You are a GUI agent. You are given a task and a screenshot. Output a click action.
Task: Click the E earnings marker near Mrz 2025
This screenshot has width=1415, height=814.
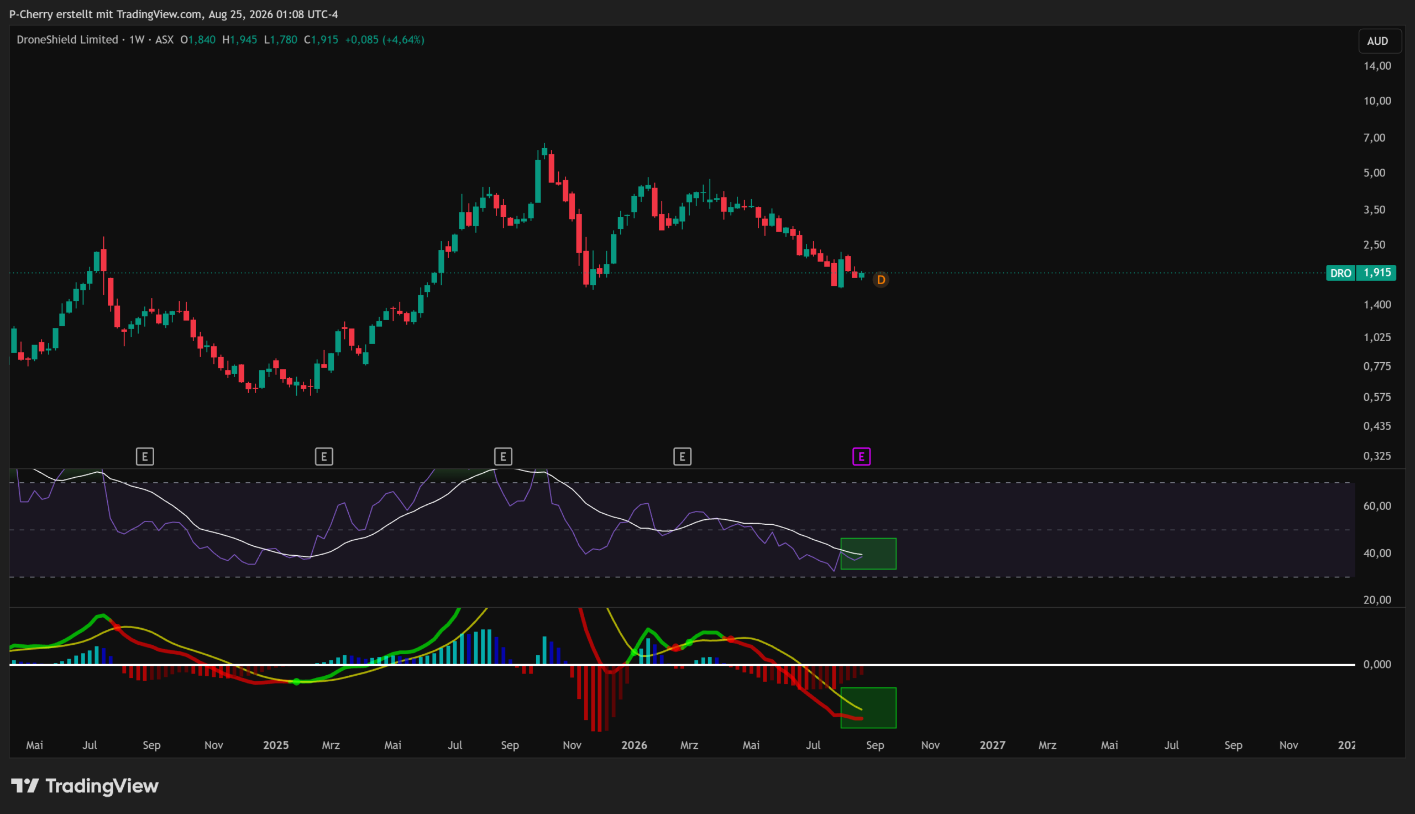point(324,457)
